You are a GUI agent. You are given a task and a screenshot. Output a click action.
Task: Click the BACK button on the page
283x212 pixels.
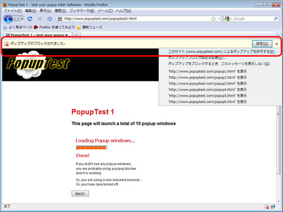pyautogui.click(x=80, y=194)
